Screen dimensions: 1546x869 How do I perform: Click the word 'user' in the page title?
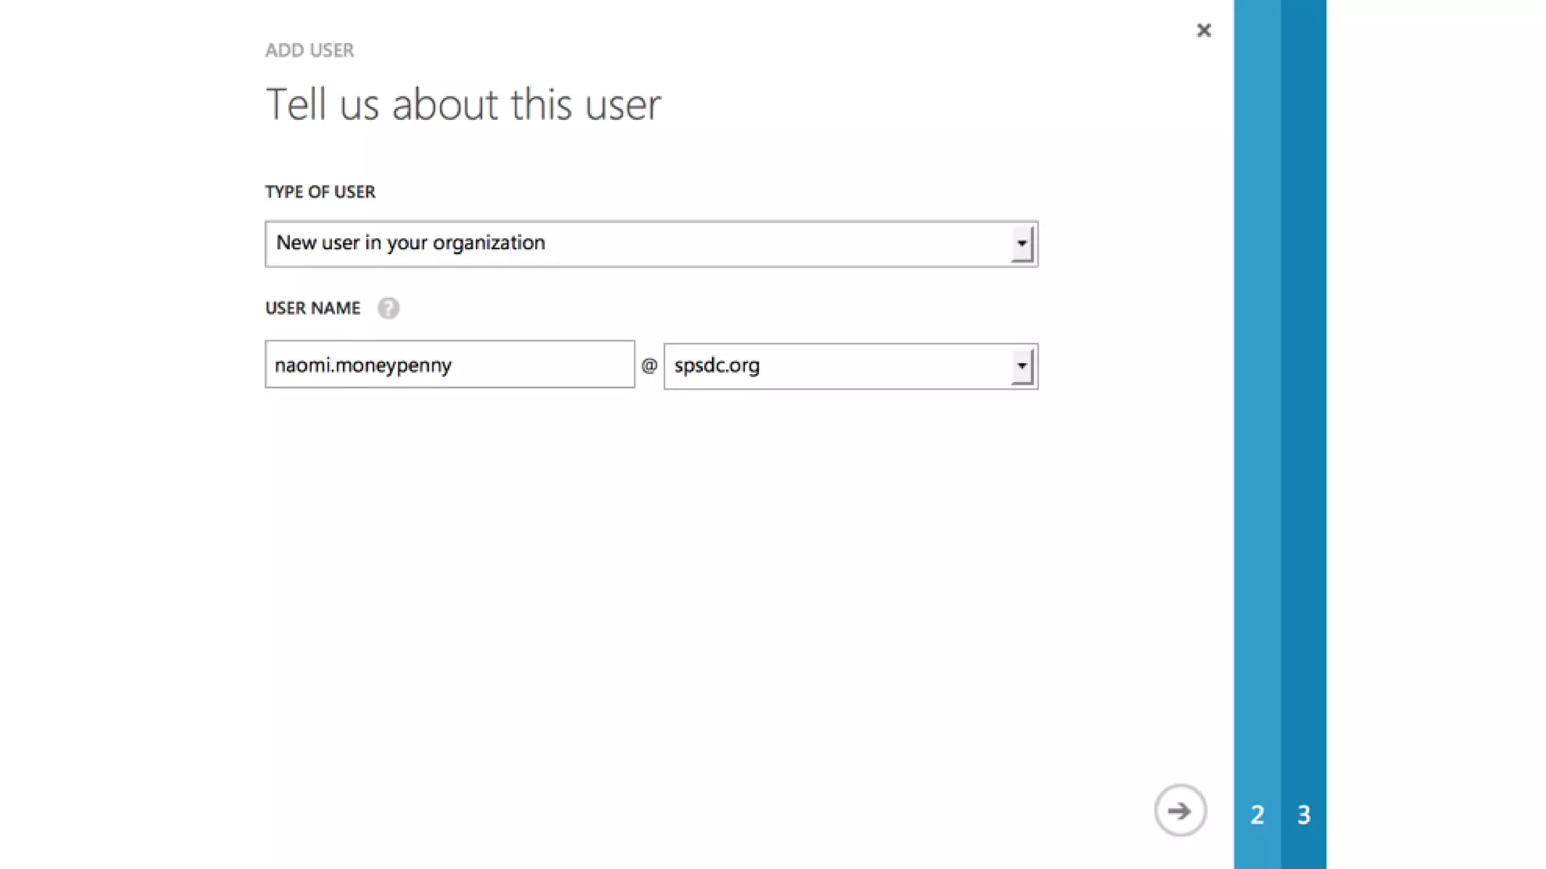coord(623,105)
